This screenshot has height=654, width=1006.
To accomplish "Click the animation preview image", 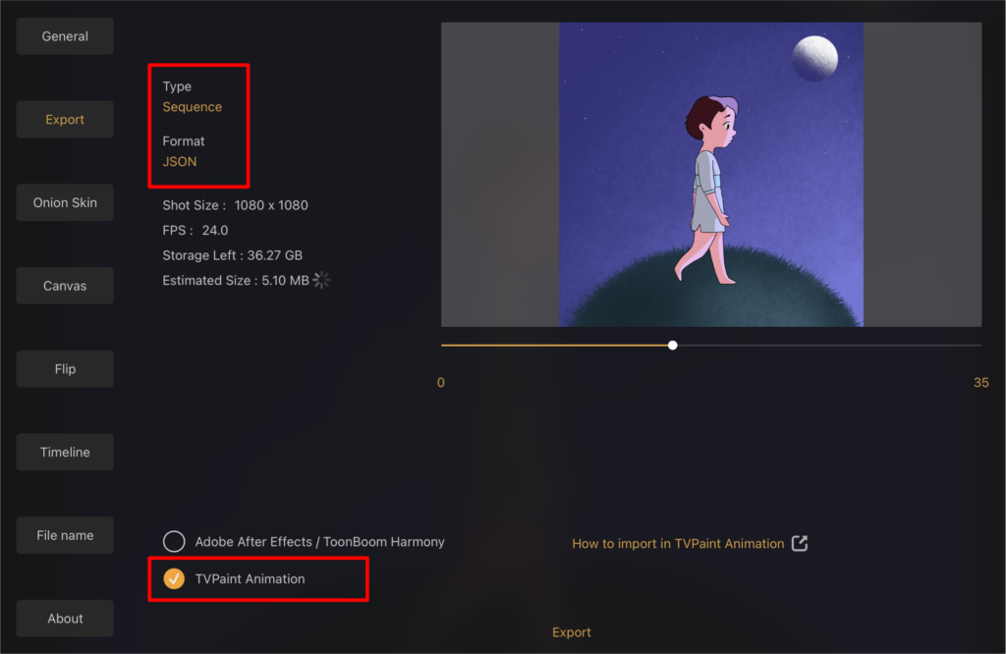I will click(711, 175).
